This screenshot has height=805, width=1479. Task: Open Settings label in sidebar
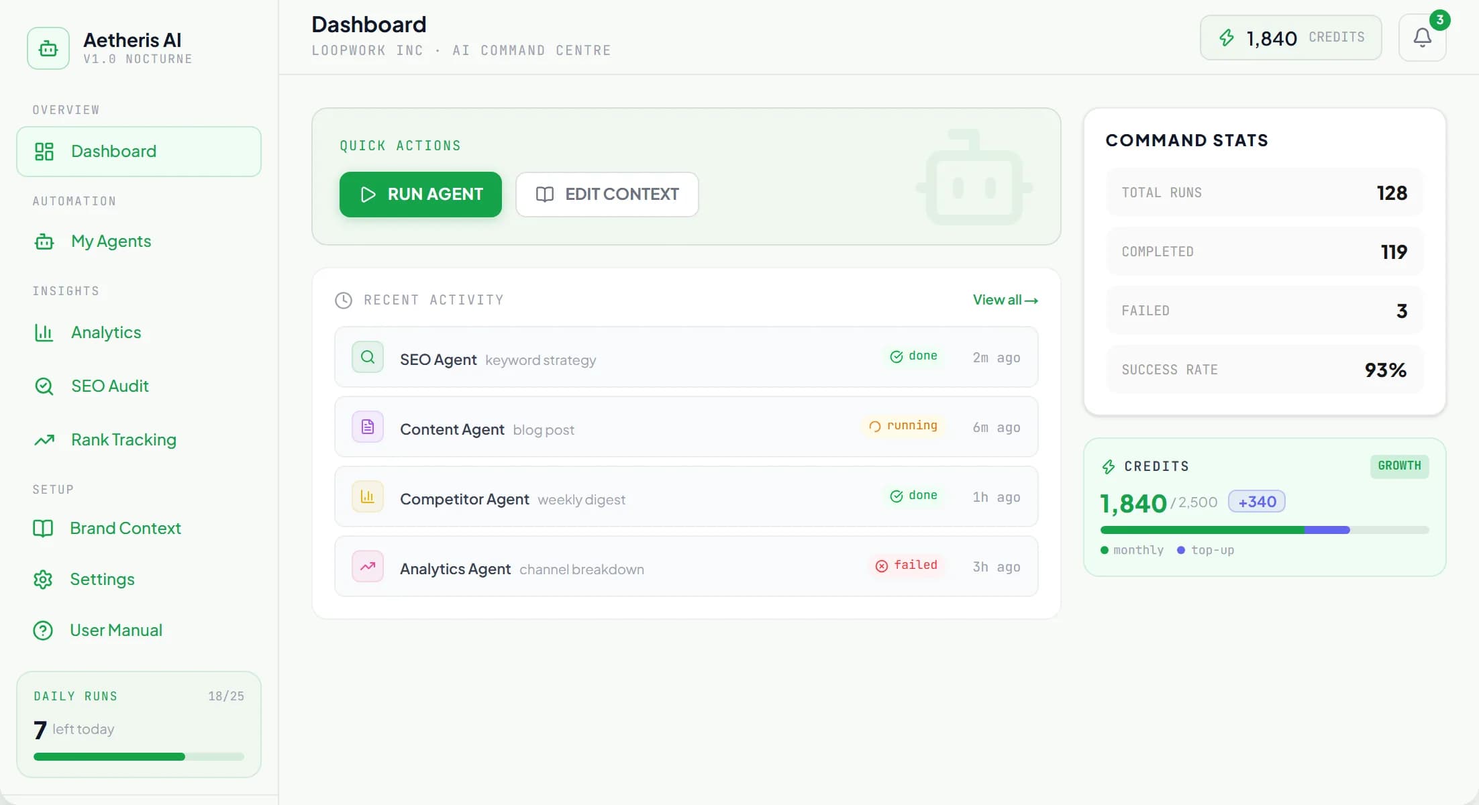click(x=102, y=580)
